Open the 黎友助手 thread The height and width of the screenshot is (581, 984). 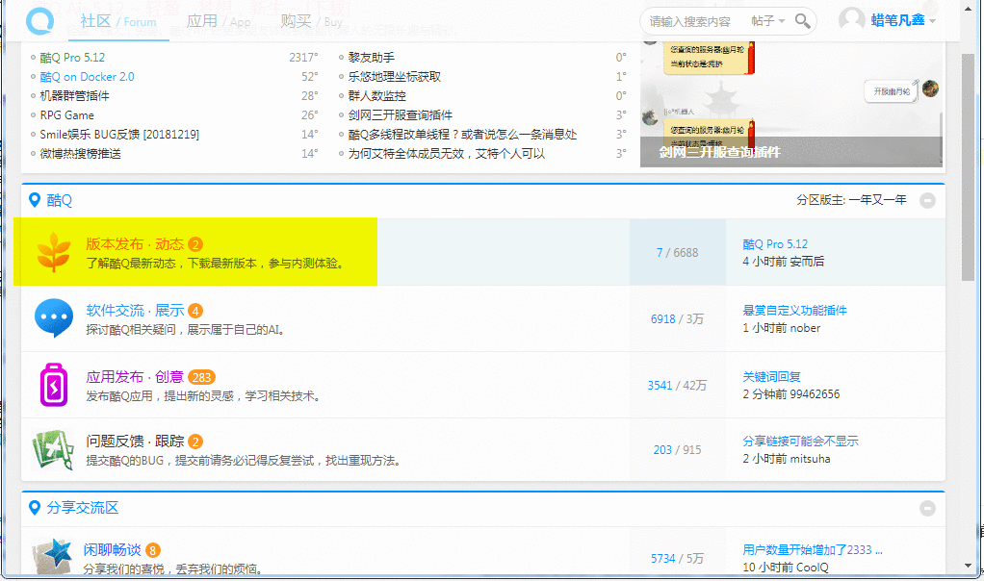371,57
